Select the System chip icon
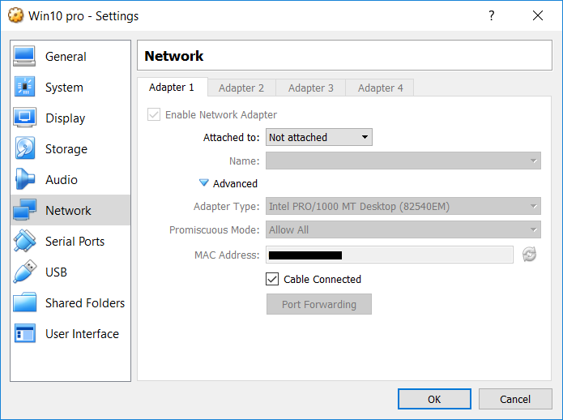This screenshot has height=420, width=563. pyautogui.click(x=24, y=88)
